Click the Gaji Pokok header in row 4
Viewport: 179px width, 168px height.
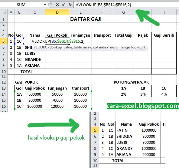[x=57, y=35]
